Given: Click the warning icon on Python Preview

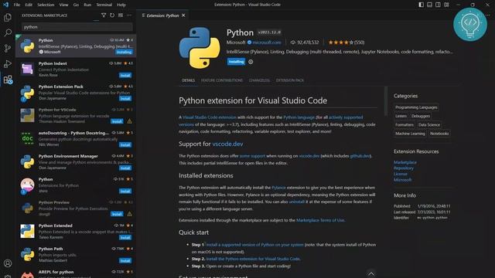Looking at the screenshot, I should 129,214.
